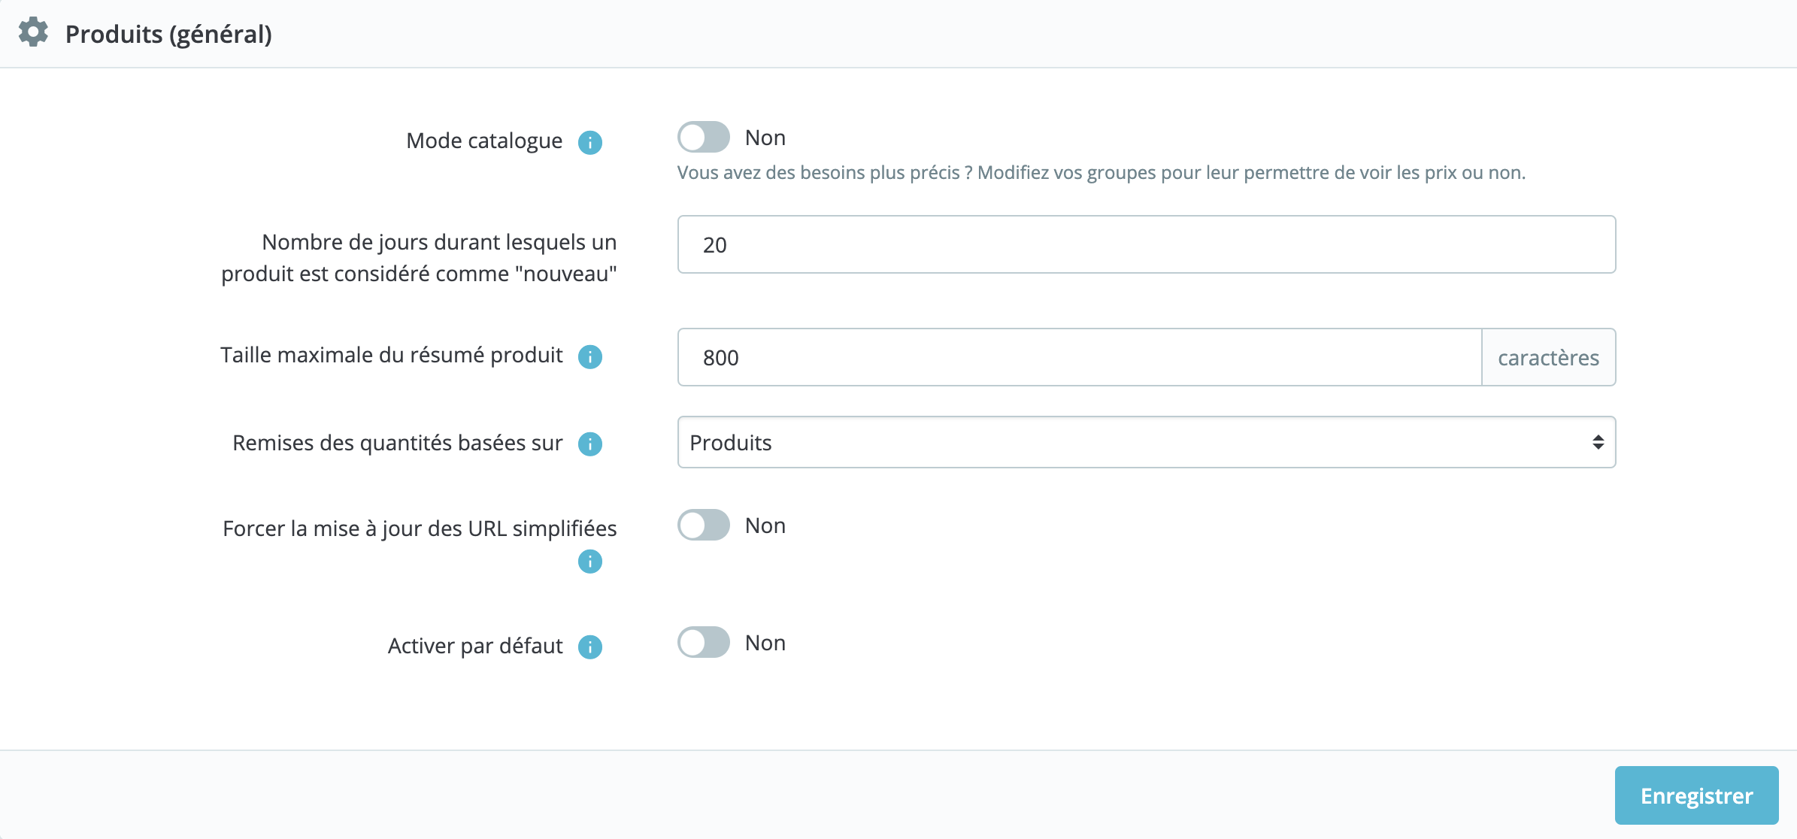The height and width of the screenshot is (839, 1797).
Task: Click info icon under Forcer la mise à jour des URL
Action: coord(590,562)
